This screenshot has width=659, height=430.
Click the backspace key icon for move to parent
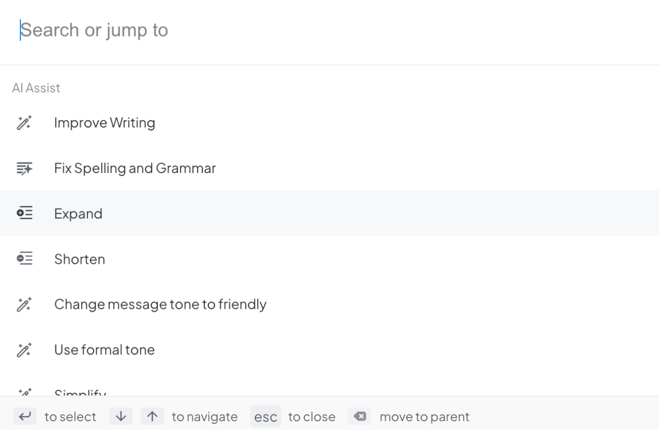pyautogui.click(x=360, y=416)
